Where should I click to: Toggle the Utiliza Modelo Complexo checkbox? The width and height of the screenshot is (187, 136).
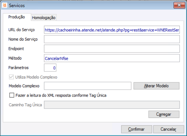12,77
